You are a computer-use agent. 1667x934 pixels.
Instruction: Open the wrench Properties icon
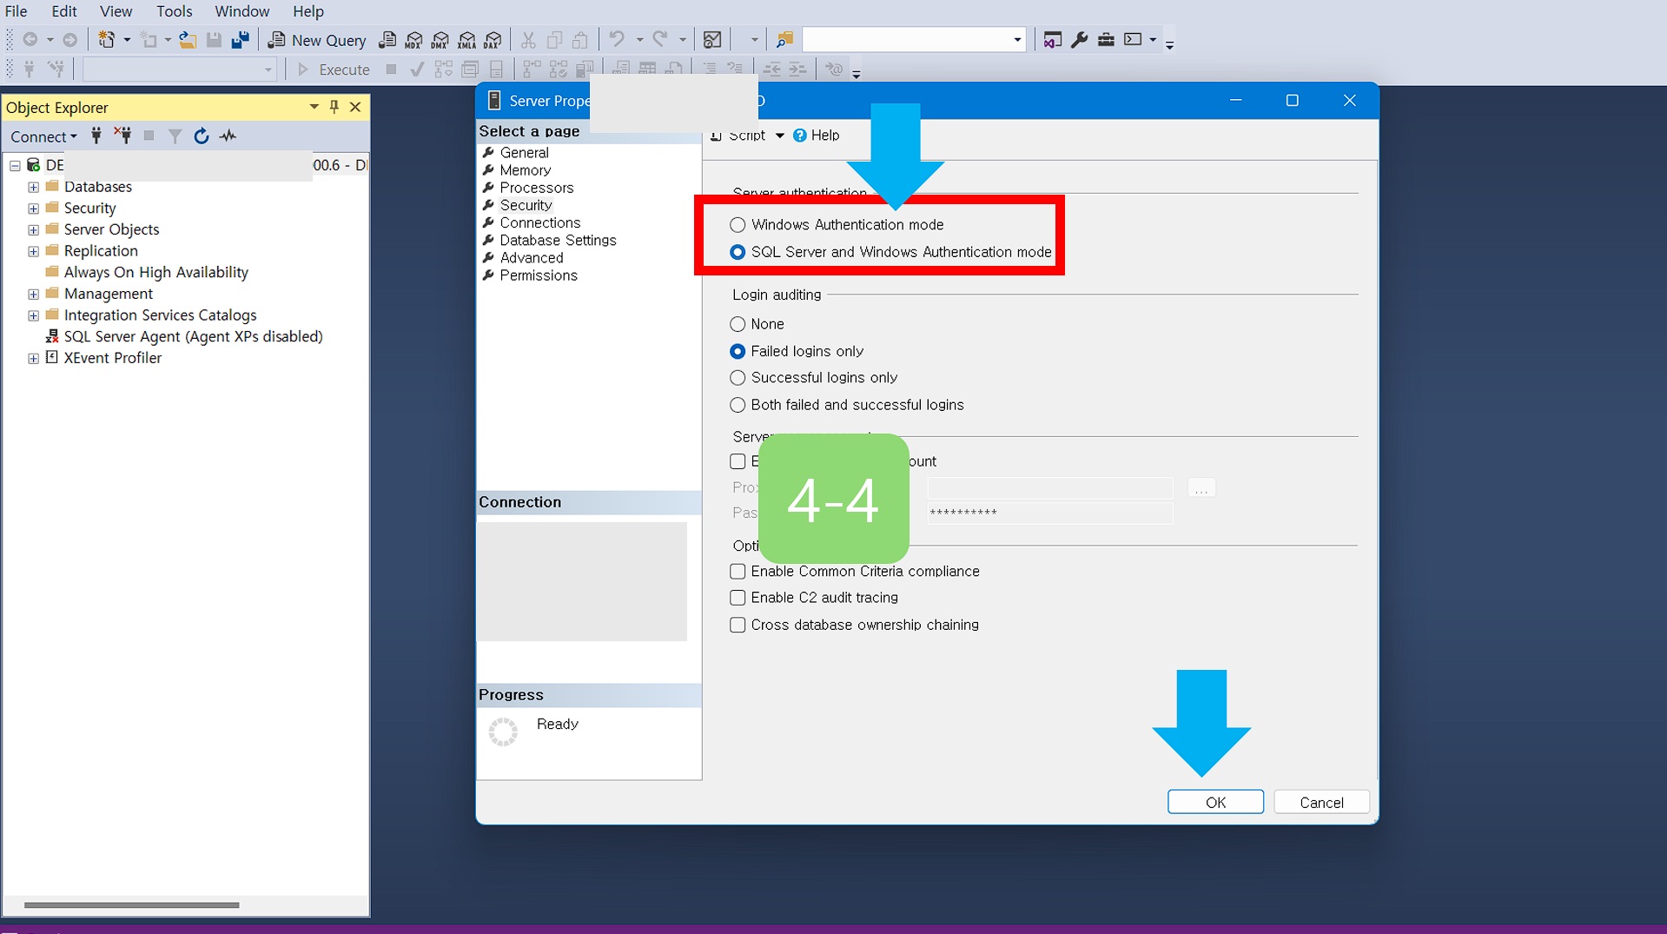pyautogui.click(x=1079, y=40)
